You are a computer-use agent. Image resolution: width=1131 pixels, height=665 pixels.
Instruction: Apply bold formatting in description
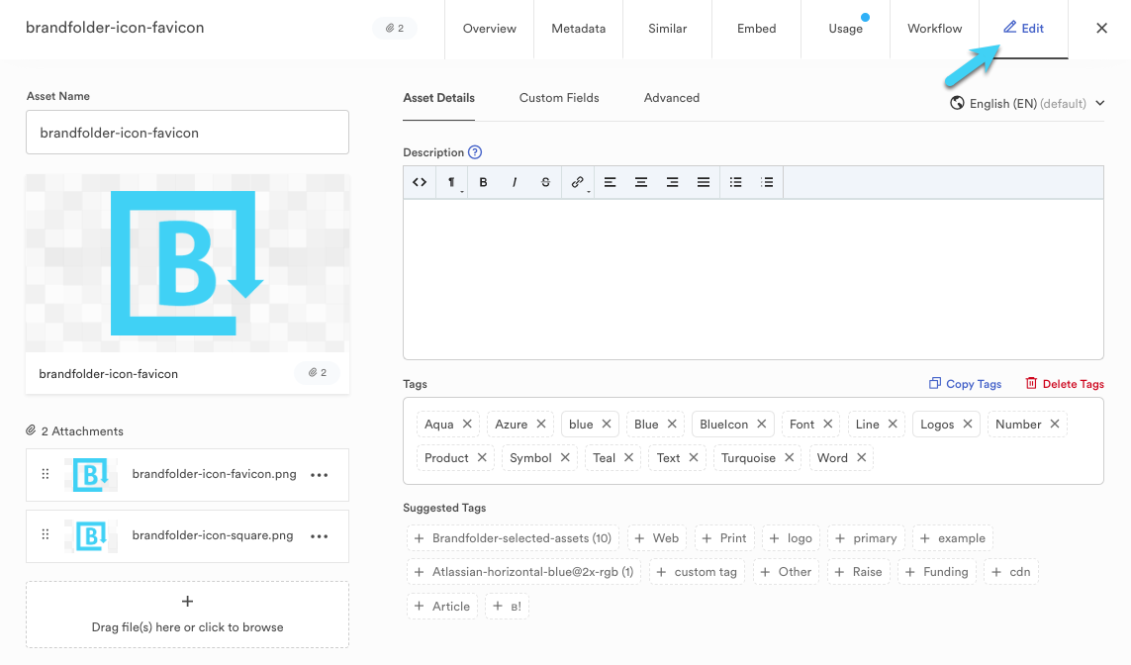483,182
